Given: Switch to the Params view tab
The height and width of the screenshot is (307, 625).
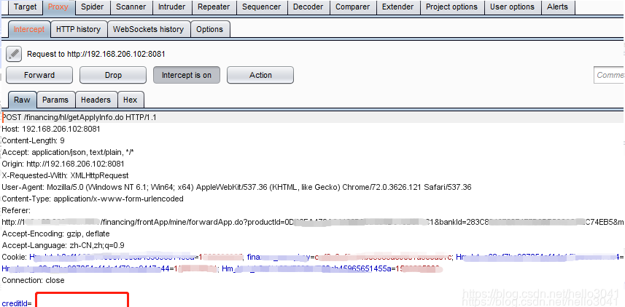Looking at the screenshot, I should (x=55, y=100).
